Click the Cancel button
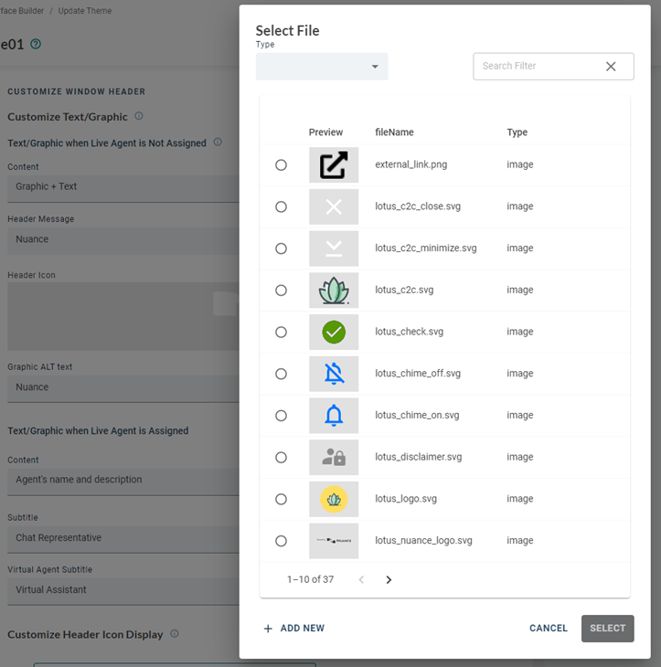This screenshot has width=661, height=667. click(549, 629)
